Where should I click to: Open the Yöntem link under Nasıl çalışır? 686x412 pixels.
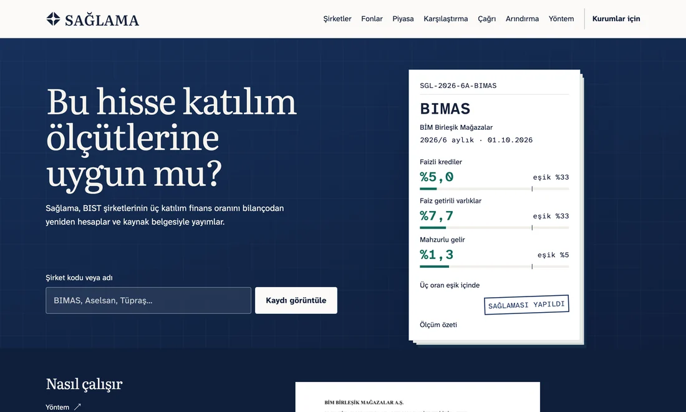(57, 407)
